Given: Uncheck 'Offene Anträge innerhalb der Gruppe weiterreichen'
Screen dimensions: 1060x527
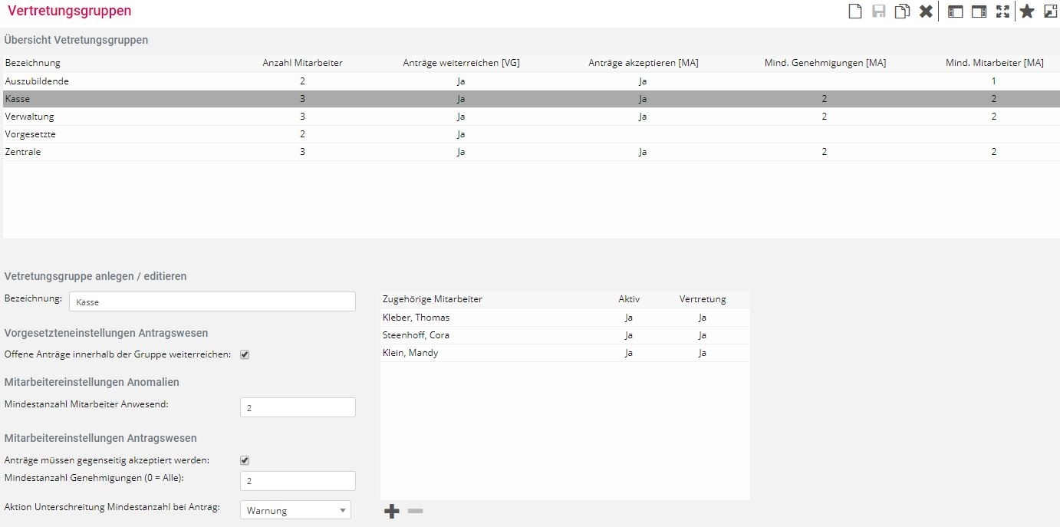Looking at the screenshot, I should pyautogui.click(x=245, y=354).
